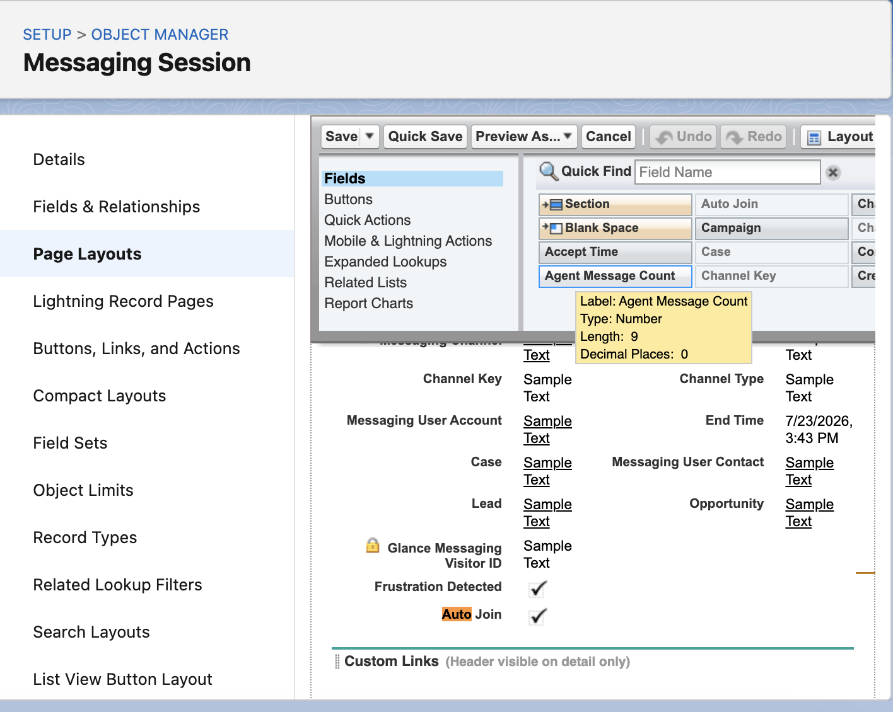
Task: Click the Save button
Action: click(x=342, y=137)
